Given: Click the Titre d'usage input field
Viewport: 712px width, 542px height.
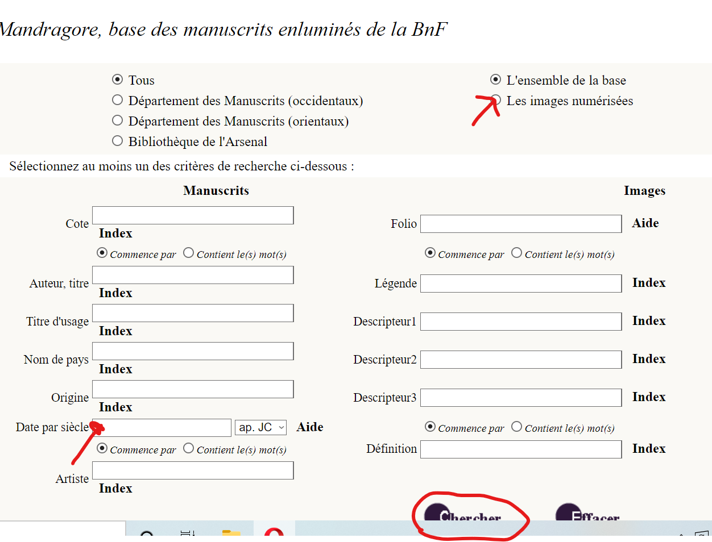Looking at the screenshot, I should click(x=193, y=313).
